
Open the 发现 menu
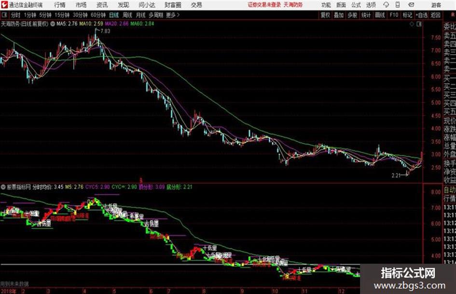click(x=124, y=5)
